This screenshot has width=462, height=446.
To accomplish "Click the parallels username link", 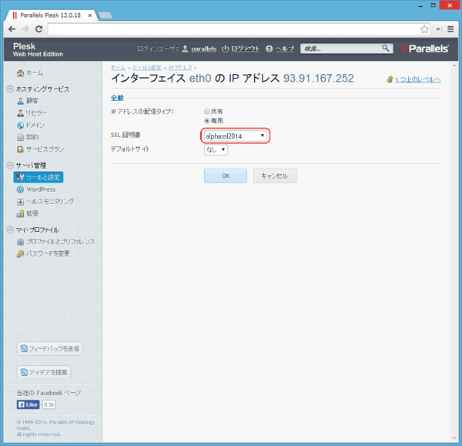I will pos(204,49).
